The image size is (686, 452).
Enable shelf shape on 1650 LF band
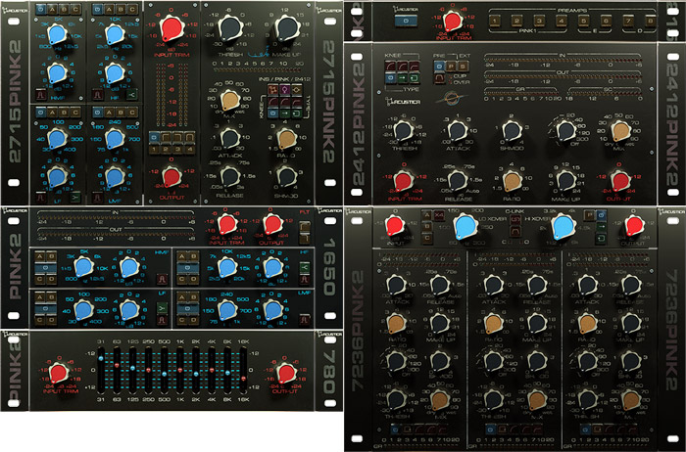tap(162, 308)
